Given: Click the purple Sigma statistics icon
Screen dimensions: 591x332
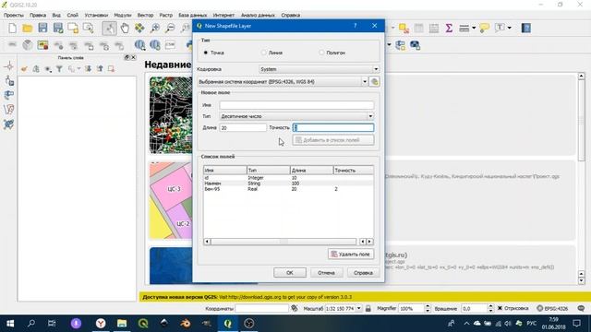Looking at the screenshot, I should click(x=449, y=28).
